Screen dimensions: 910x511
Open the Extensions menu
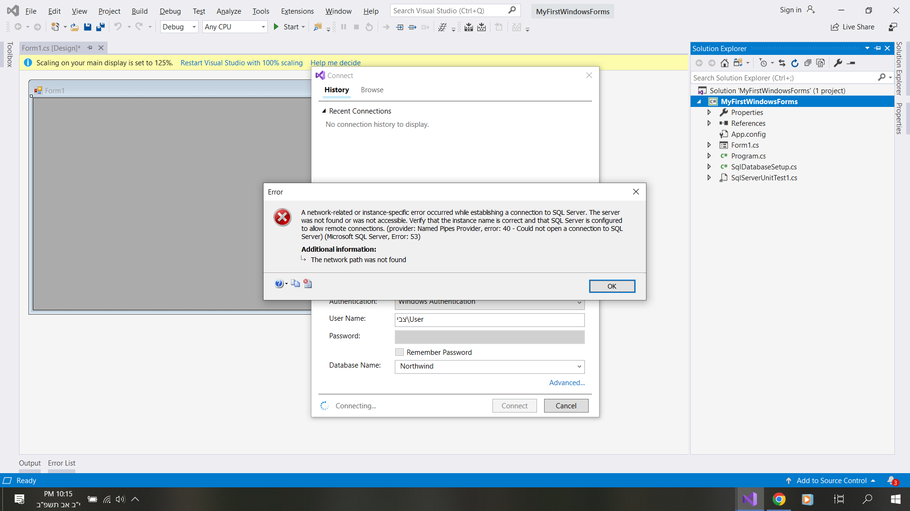(x=297, y=11)
